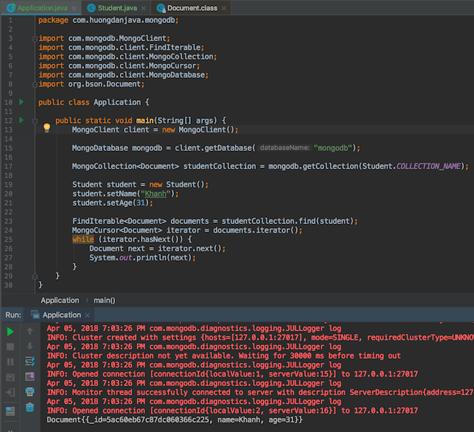Click the Document{_id=...} console output line
Screen dimensions: 474x432
point(175,420)
